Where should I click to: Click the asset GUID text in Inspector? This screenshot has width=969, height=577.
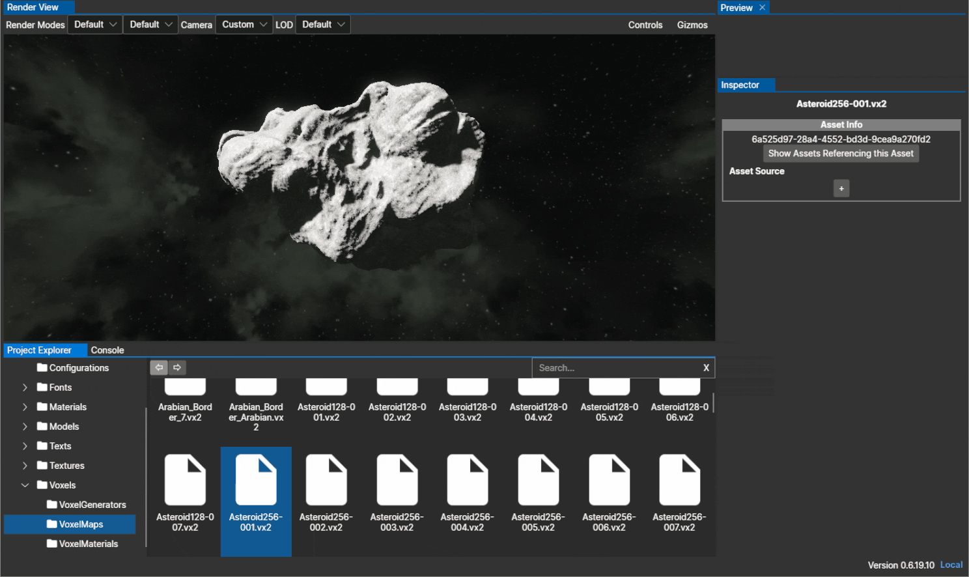841,139
